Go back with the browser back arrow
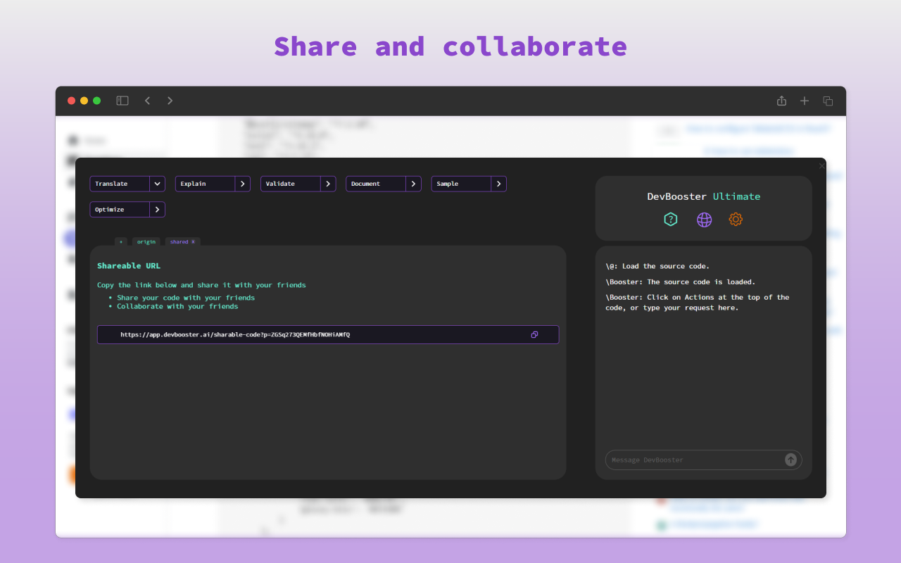The height and width of the screenshot is (563, 901). [147, 101]
